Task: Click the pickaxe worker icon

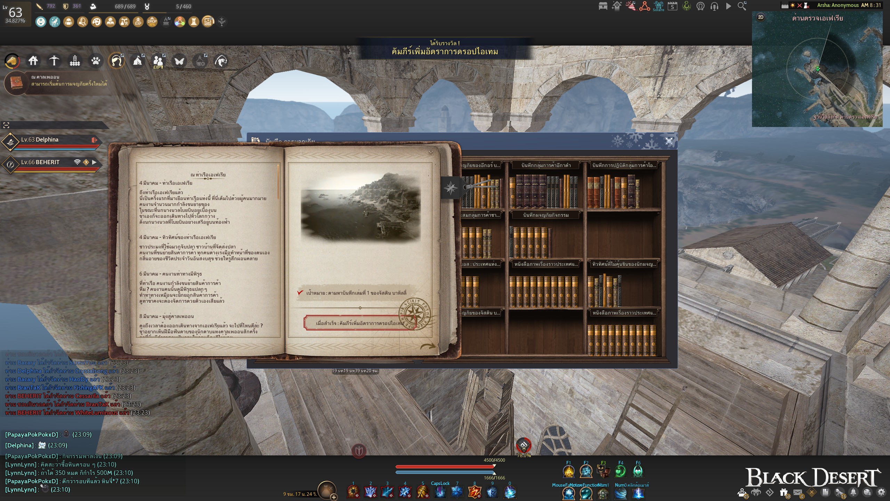Action: coord(54,61)
